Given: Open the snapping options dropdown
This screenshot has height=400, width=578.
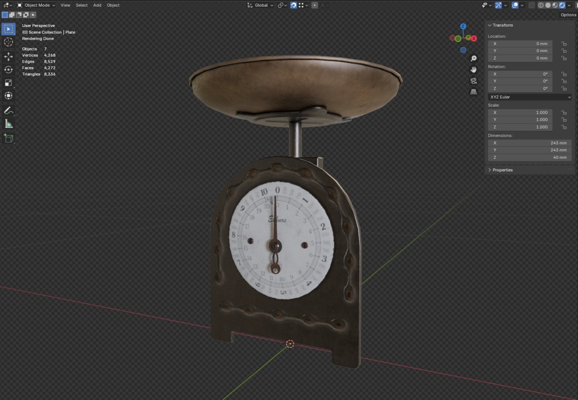Looking at the screenshot, I should point(303,5).
